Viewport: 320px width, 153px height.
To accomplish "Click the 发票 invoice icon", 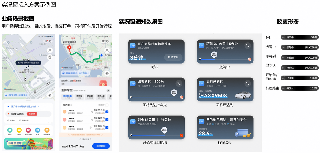I will (x=38, y=130).
